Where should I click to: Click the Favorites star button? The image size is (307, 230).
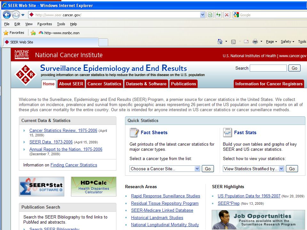[14, 33]
